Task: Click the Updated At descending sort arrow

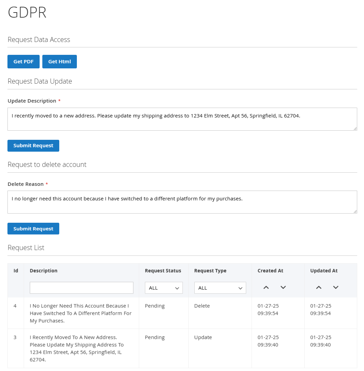Action: click(x=336, y=287)
